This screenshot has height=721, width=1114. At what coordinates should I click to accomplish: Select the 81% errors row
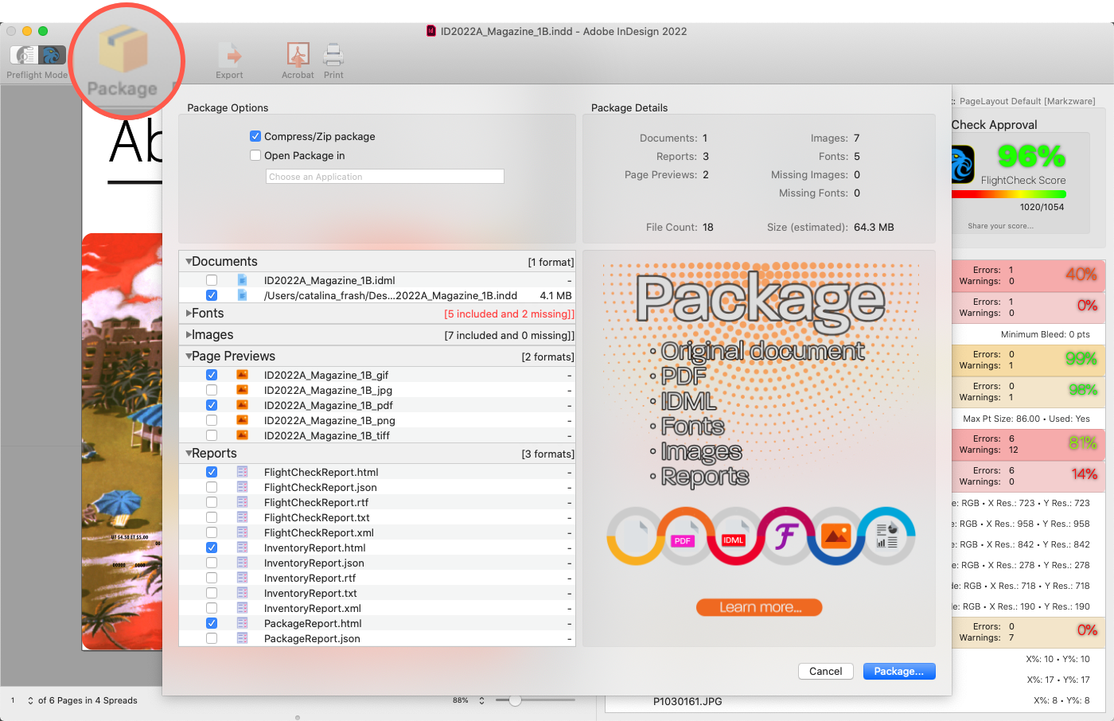tap(1028, 444)
